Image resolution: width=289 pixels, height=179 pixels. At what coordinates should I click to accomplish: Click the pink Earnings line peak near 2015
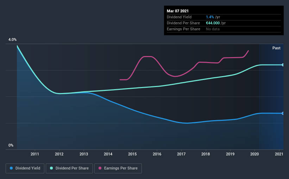[x=147, y=56]
